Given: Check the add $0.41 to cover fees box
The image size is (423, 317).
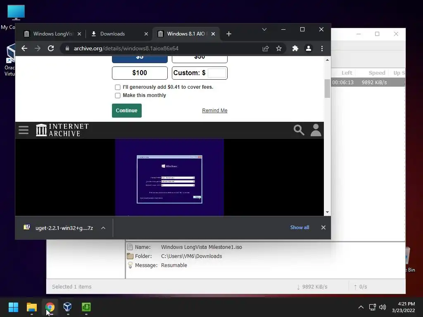Looking at the screenshot, I should point(118,88).
